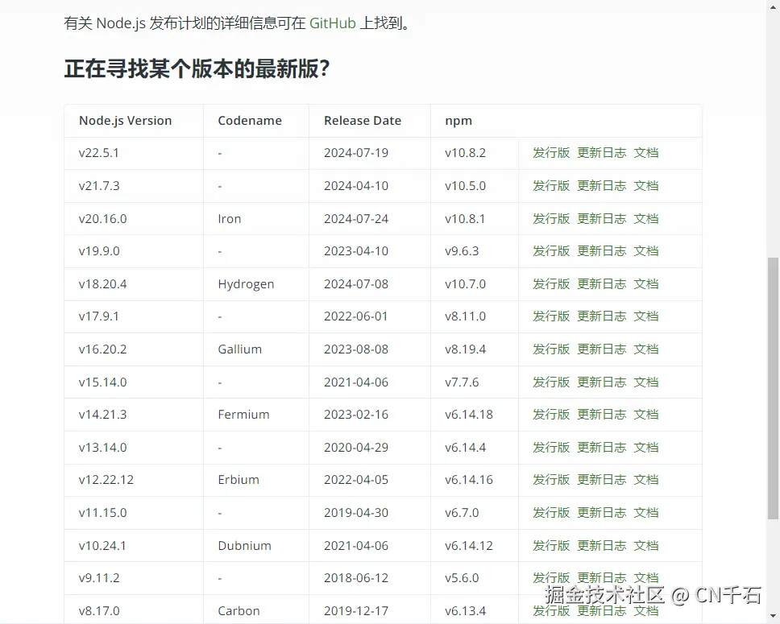780x624 pixels.
Task: Open 更新日志 link for v16.20.2
Action: 601,349
